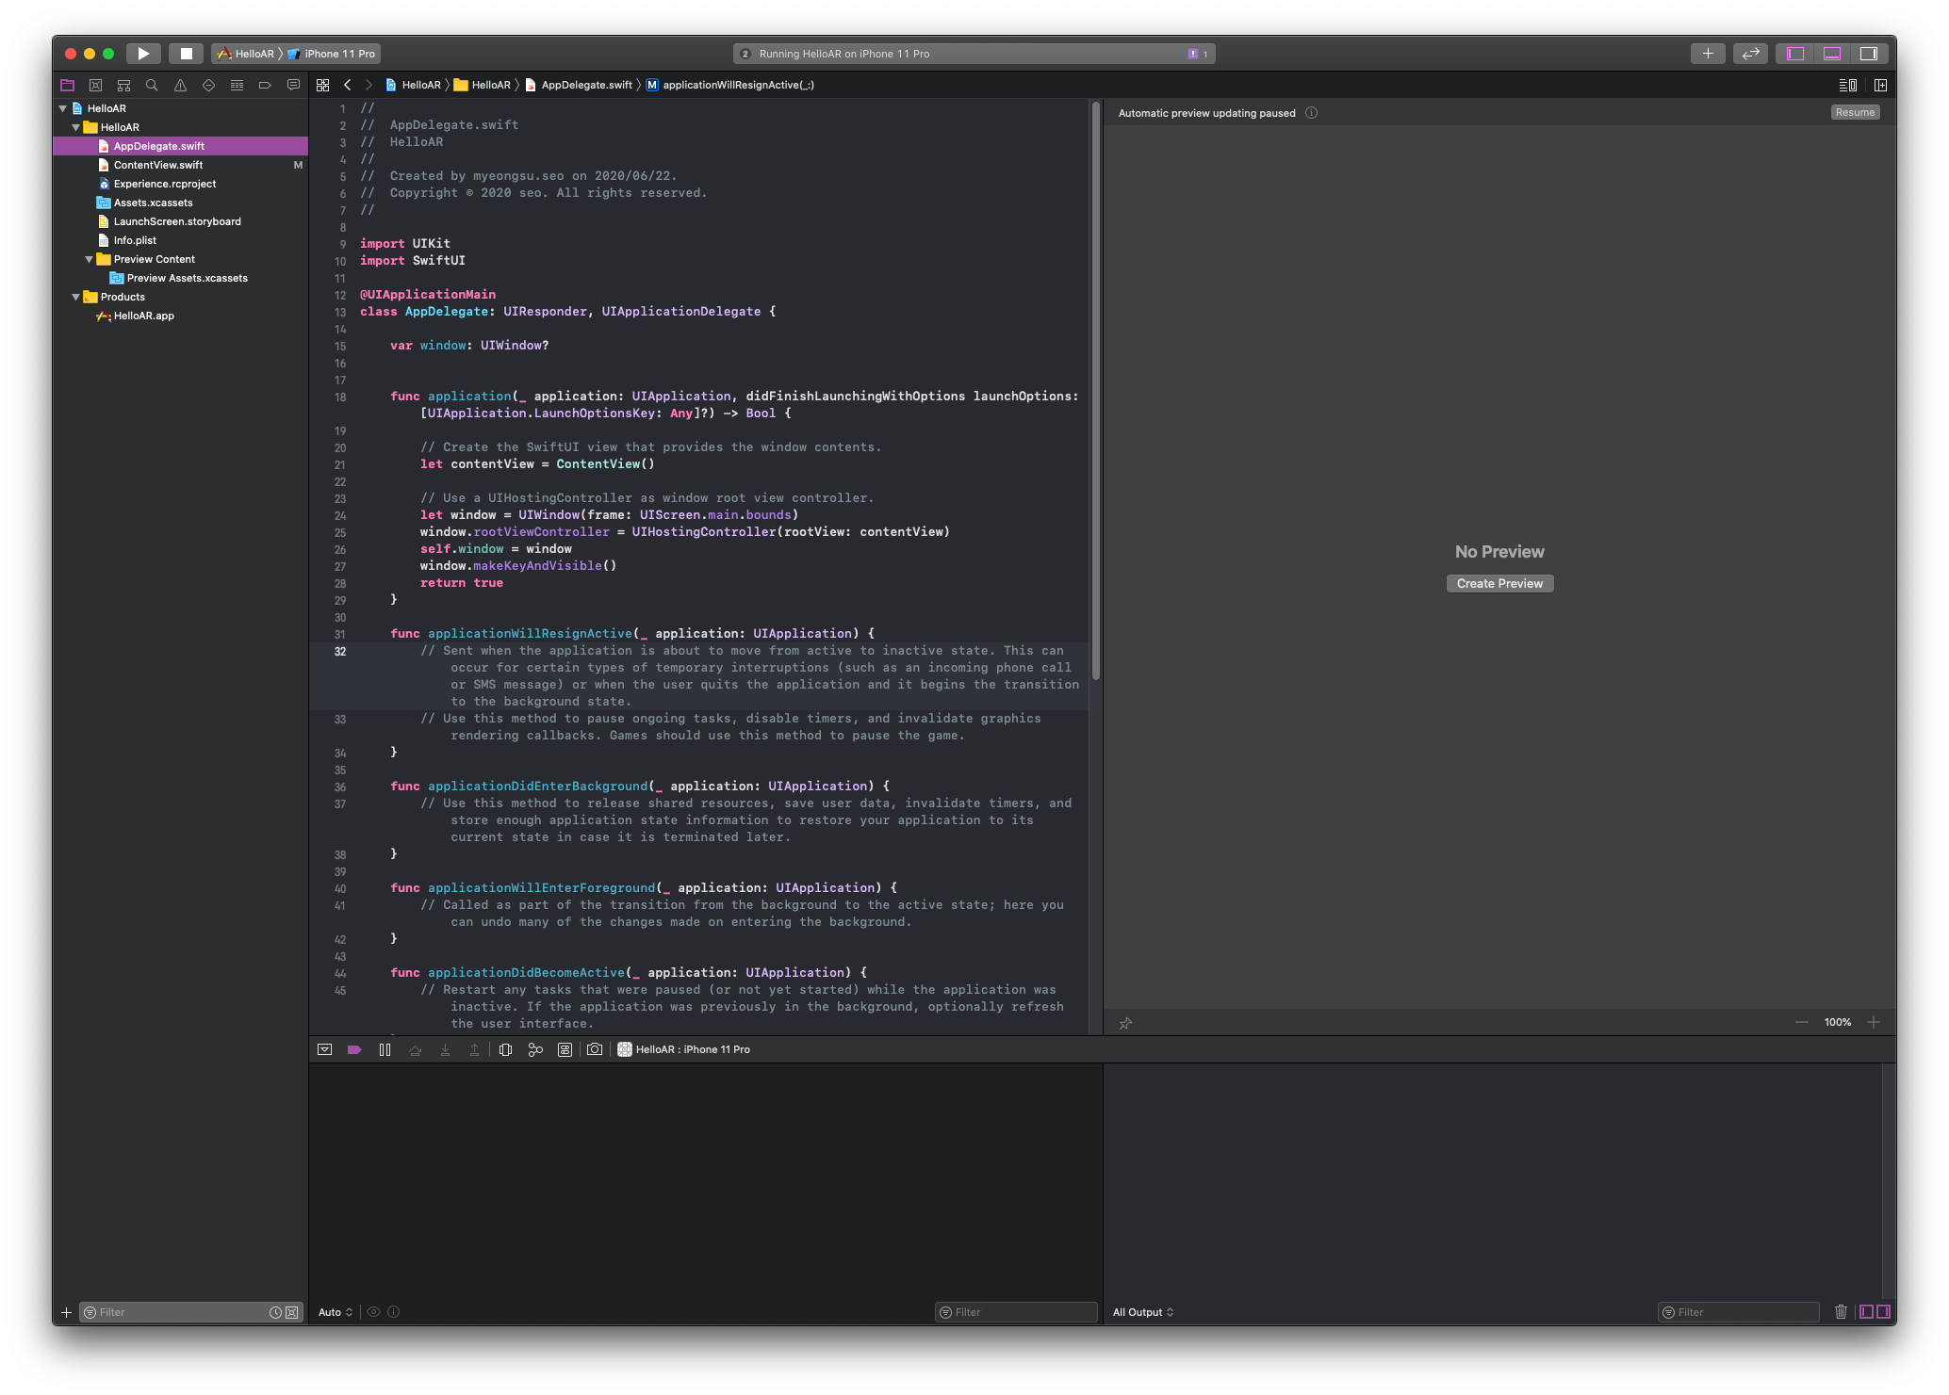The image size is (1949, 1395).
Task: Toggle the Navigator panel visibility
Action: [x=1795, y=54]
